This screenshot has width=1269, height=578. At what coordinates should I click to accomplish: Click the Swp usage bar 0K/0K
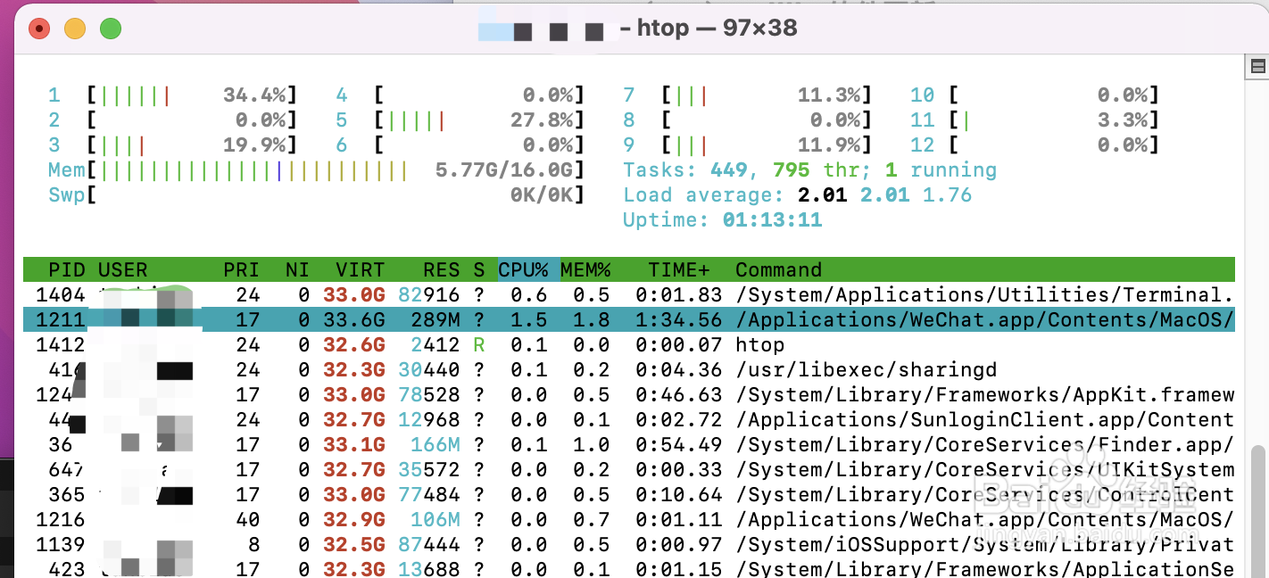[317, 194]
